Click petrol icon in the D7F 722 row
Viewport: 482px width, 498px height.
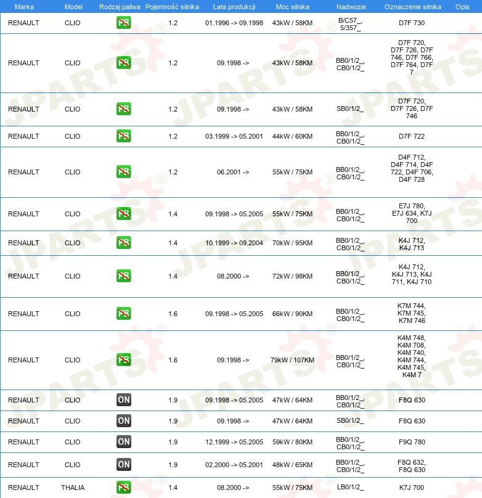pos(123,136)
